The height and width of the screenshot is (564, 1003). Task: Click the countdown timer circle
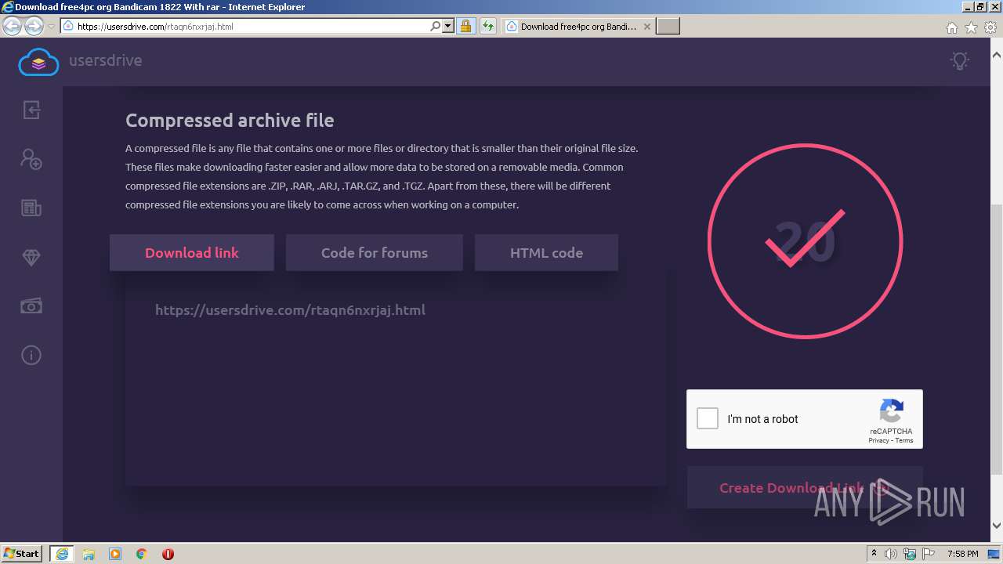[x=806, y=240]
